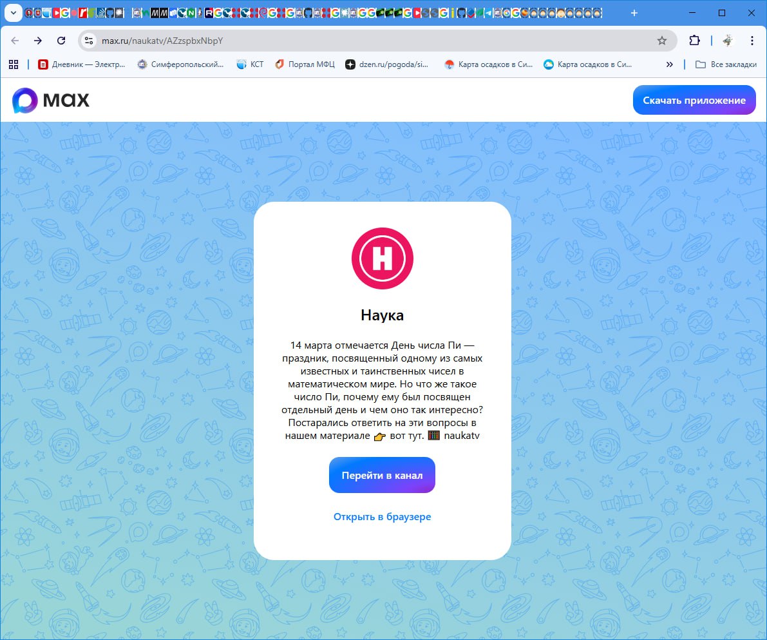Click the Наука channel avatar
Viewport: 767px width, 640px height.
382,258
